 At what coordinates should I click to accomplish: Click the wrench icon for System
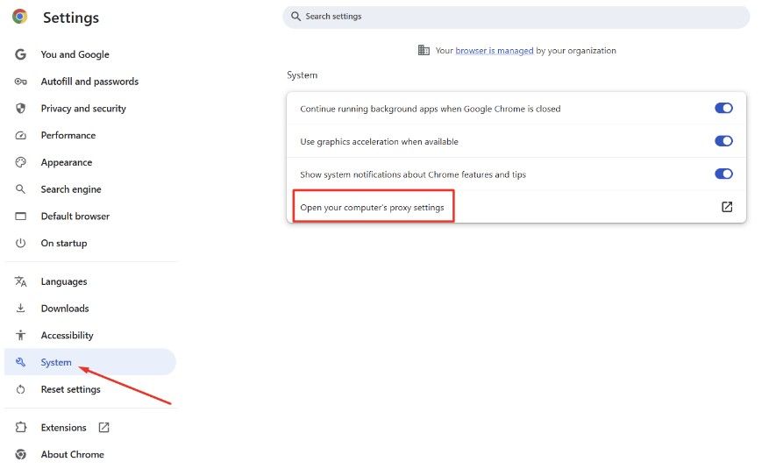[20, 362]
